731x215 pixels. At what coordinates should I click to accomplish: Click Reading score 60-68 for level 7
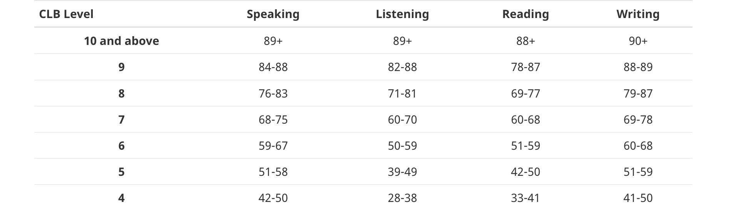click(x=525, y=119)
